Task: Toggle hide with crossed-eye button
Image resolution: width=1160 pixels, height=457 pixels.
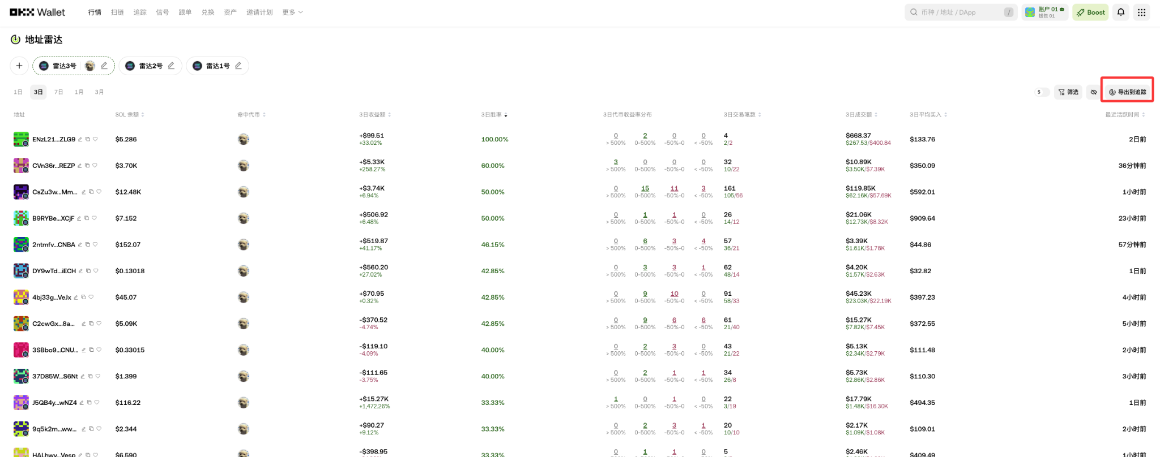Action: coord(1094,92)
